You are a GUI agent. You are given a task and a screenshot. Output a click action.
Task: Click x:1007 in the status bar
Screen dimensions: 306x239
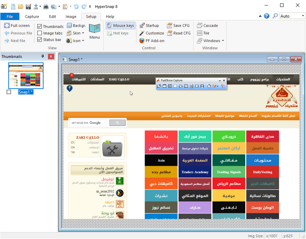pos(272,236)
